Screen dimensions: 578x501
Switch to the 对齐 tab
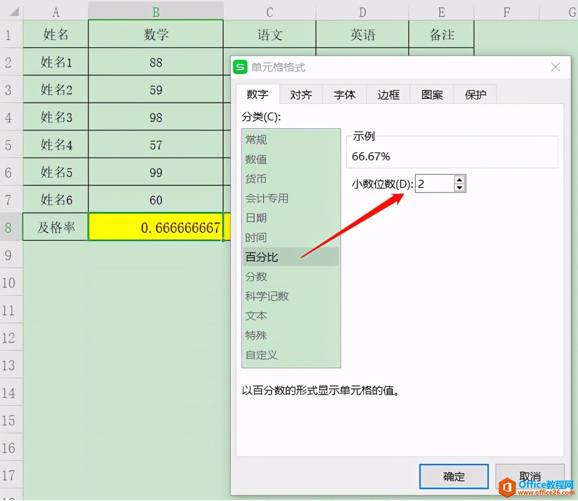(301, 95)
